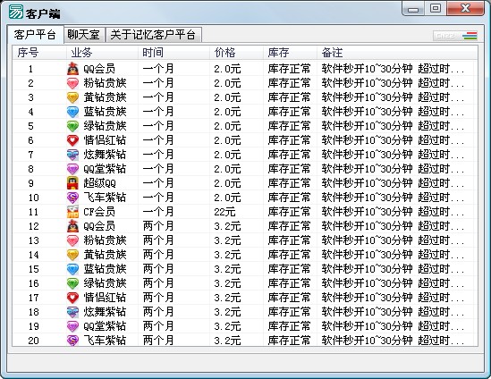The image size is (491, 379).
Task: Click the 备注 note text in row 14
Action: (393, 255)
